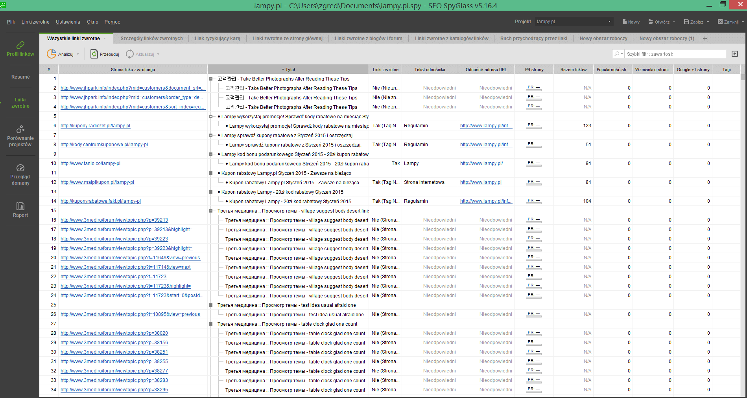Click the PR bar in row 6
Viewport: 747px width, 398px height.
(x=534, y=126)
